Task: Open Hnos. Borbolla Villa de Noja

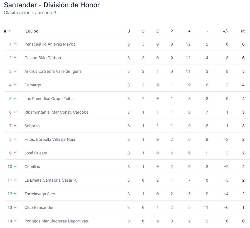Action: point(49,139)
